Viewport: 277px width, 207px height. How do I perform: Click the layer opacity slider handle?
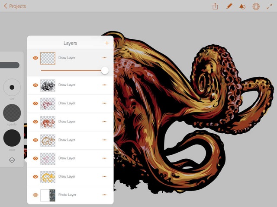pyautogui.click(x=105, y=70)
